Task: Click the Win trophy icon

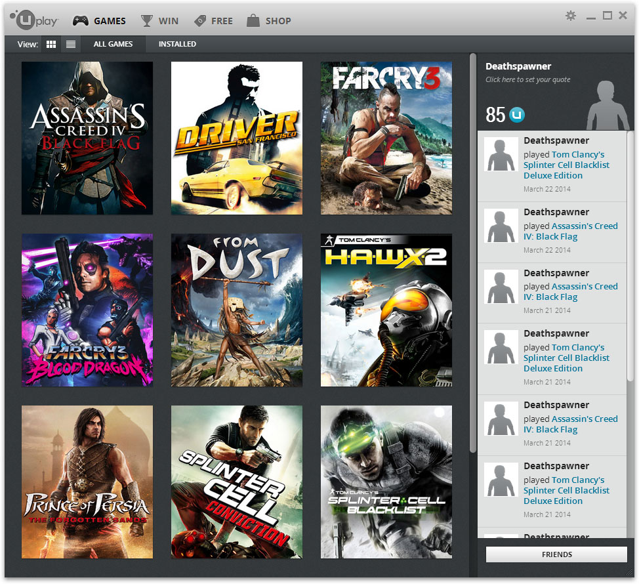Action: point(147,21)
